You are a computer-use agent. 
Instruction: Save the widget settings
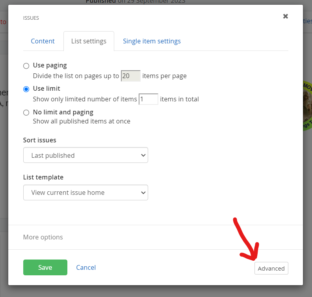[x=45, y=267]
